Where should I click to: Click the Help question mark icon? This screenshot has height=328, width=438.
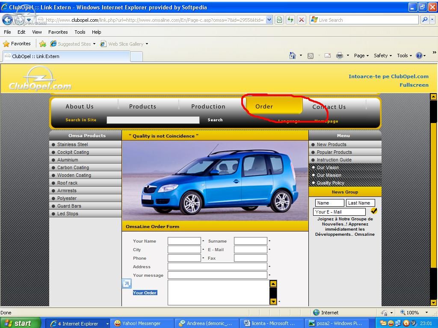pyautogui.click(x=419, y=56)
